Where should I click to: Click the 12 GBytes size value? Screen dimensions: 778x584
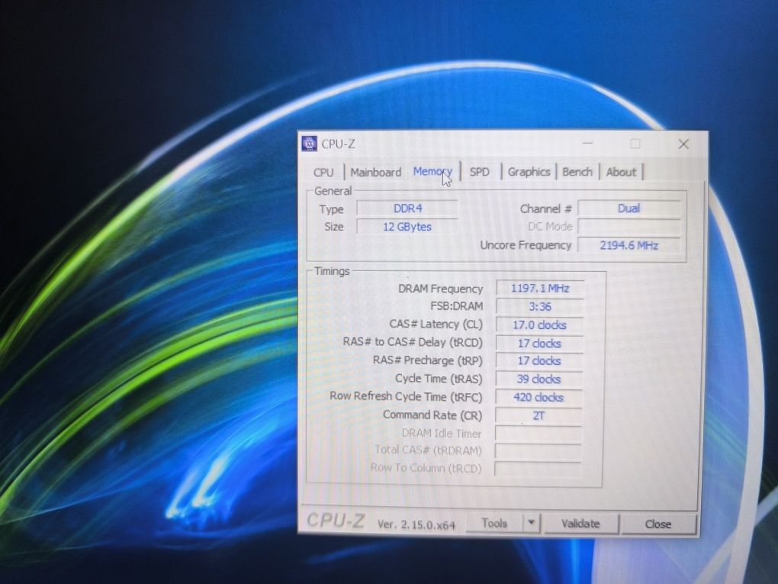[x=407, y=227]
